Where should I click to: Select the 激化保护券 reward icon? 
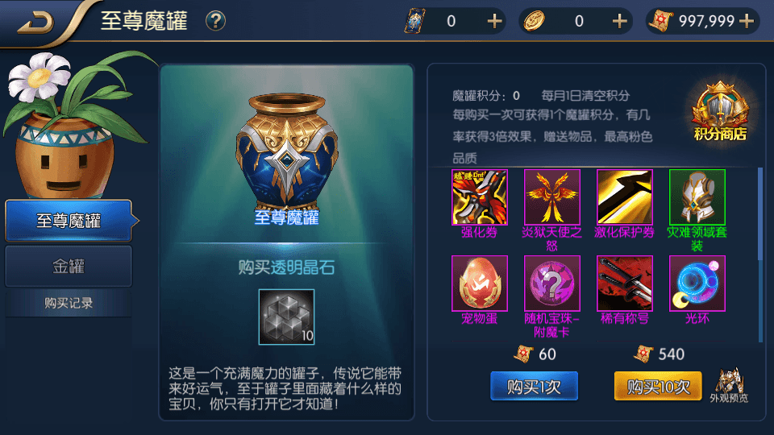click(x=624, y=197)
